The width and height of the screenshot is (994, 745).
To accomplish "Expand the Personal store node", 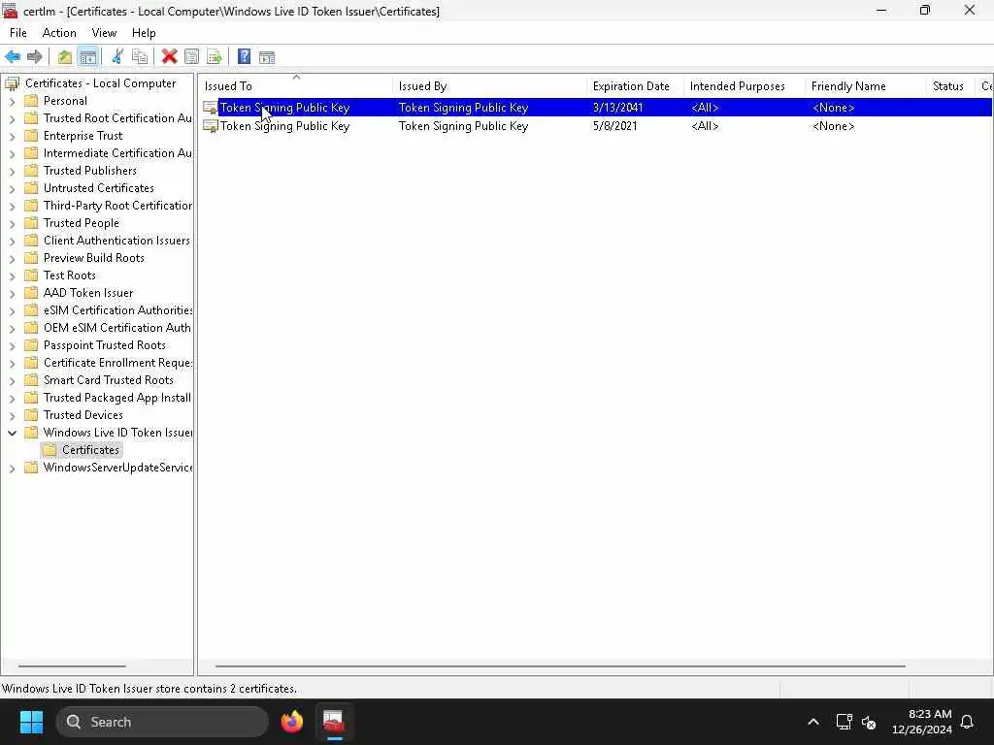I will (x=12, y=101).
